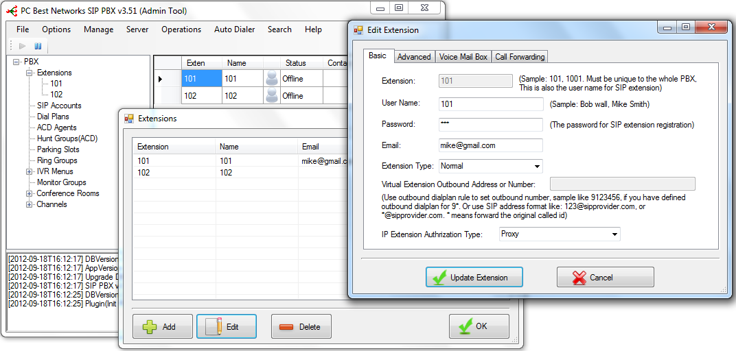
Task: Cancel the Edit Extension dialog
Action: tap(605, 278)
